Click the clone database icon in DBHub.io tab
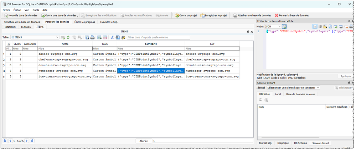This screenshot has width=356, height=151. coord(267,99)
